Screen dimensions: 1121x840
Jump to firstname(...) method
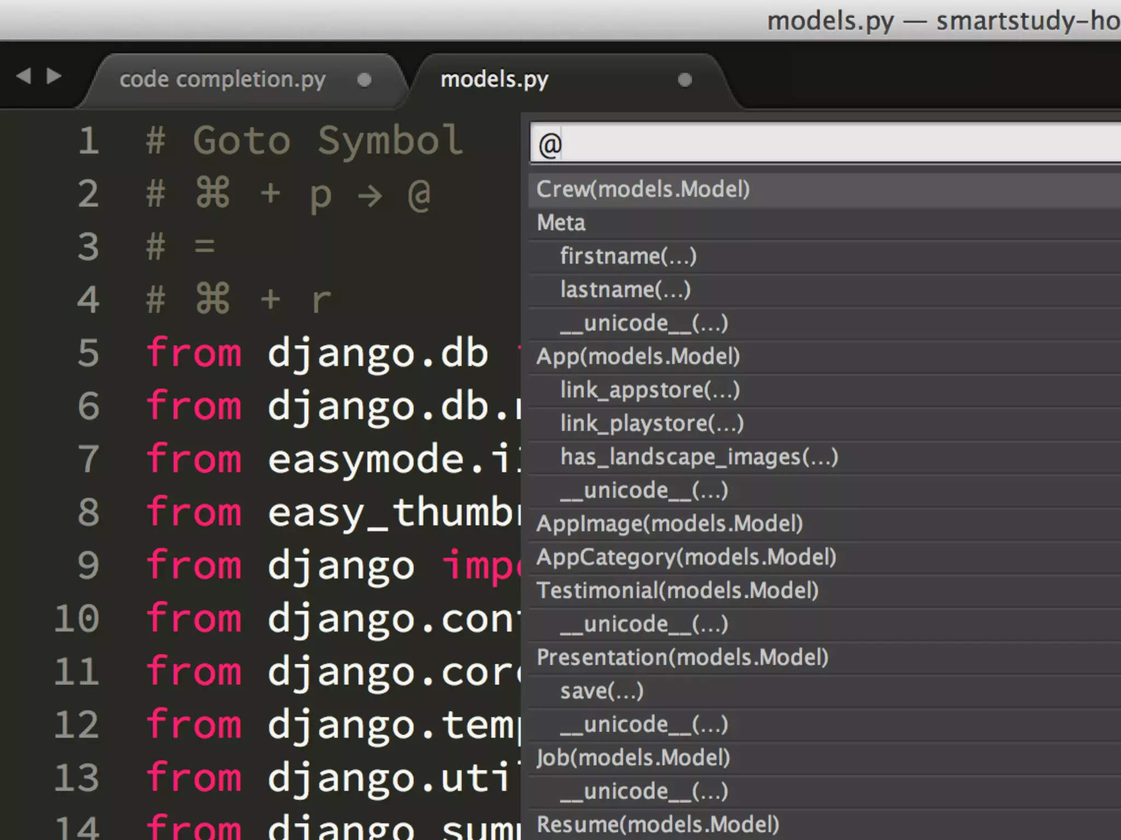pyautogui.click(x=825, y=256)
